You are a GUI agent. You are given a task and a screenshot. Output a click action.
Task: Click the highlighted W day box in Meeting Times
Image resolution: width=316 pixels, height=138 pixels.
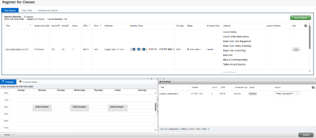point(139,49)
